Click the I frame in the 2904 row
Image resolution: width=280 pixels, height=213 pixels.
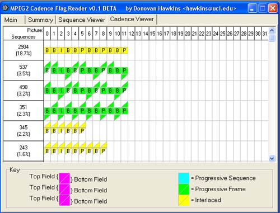click(x=61, y=50)
